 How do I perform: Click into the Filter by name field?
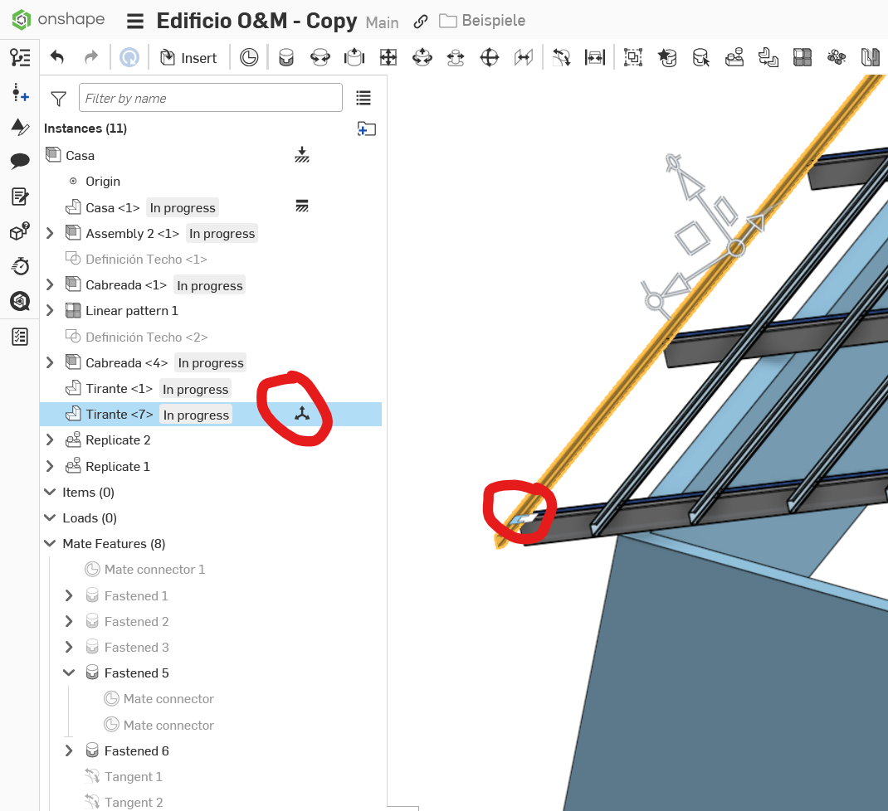pos(211,98)
